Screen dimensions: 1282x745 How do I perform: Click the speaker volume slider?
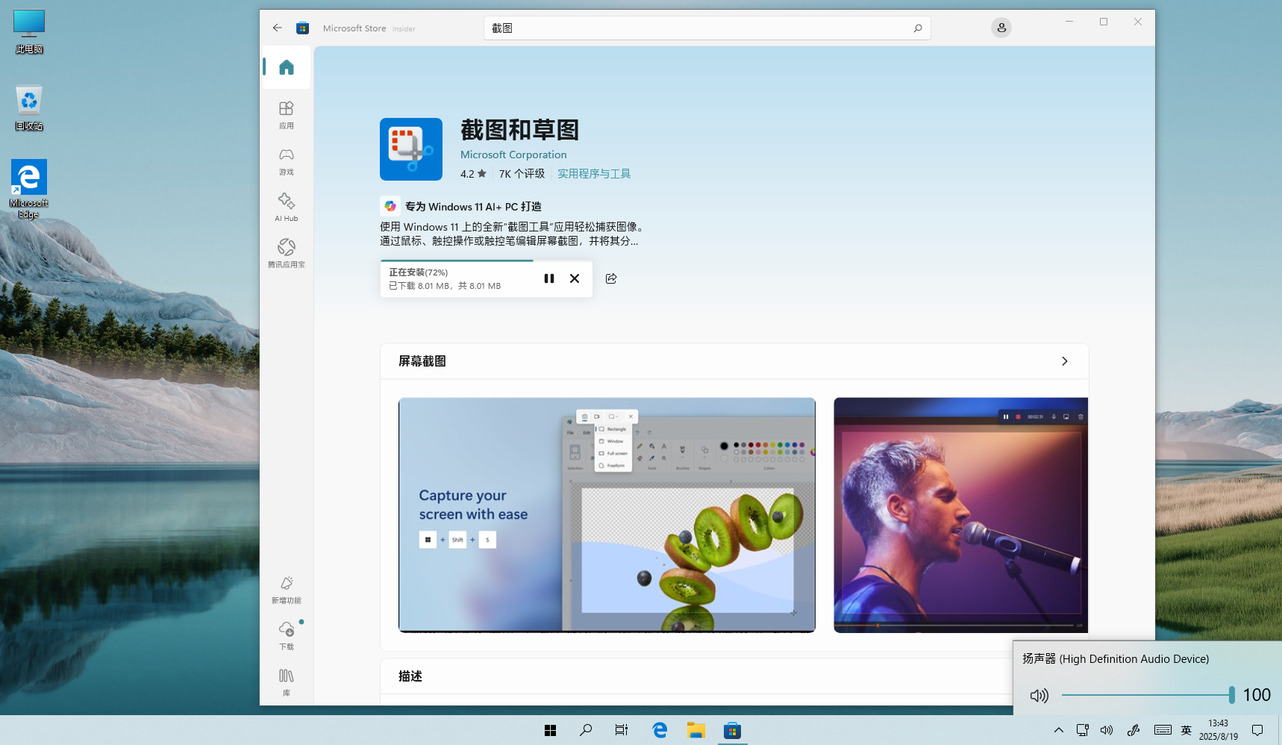pyautogui.click(x=1146, y=695)
